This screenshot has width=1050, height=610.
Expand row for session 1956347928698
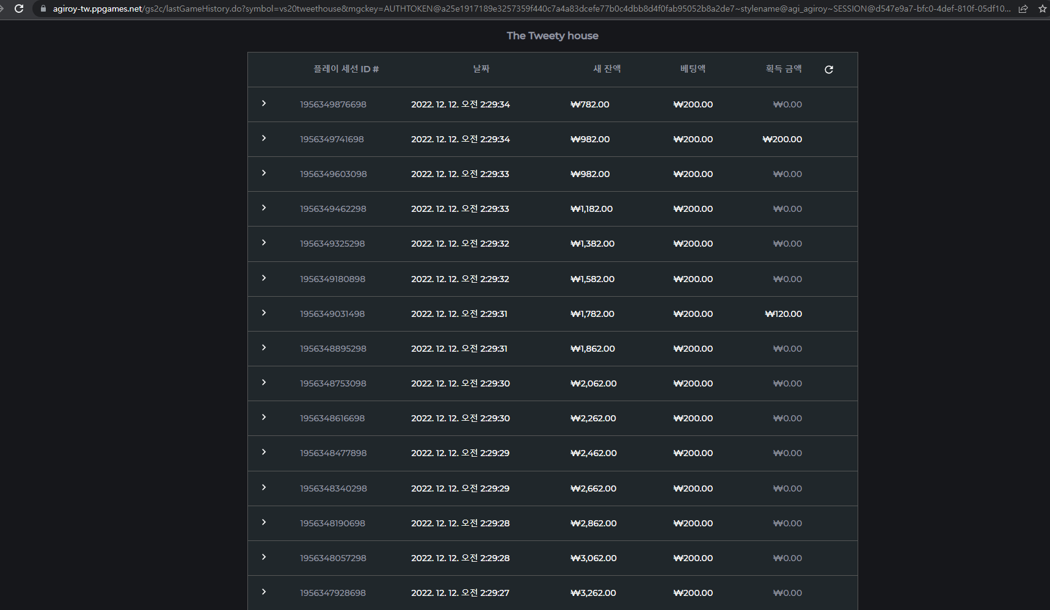264,592
